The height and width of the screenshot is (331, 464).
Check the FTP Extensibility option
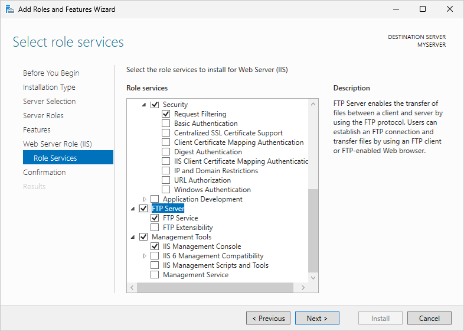155,228
